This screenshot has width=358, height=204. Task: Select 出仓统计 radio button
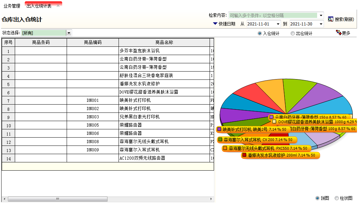coord(292,33)
